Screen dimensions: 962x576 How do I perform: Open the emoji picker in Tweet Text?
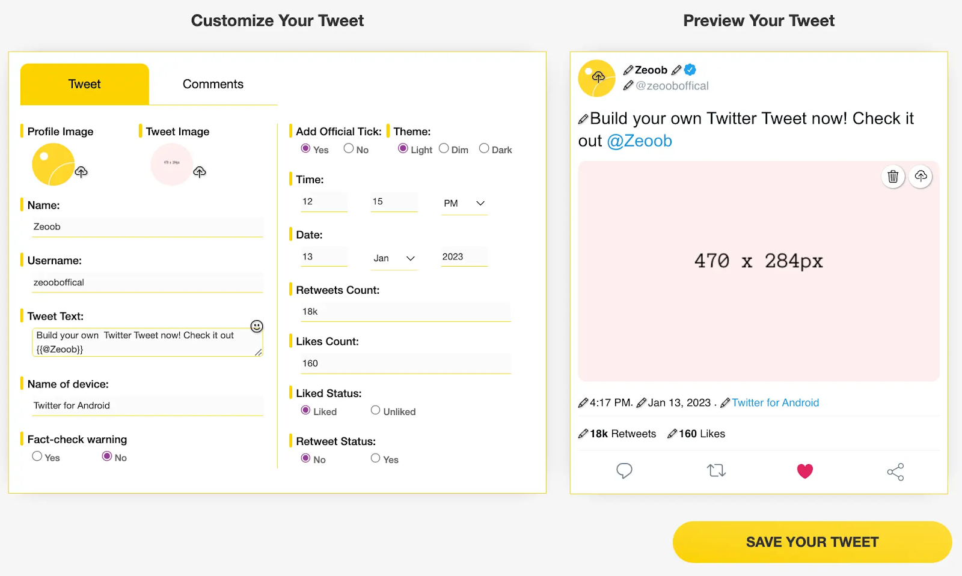257,326
